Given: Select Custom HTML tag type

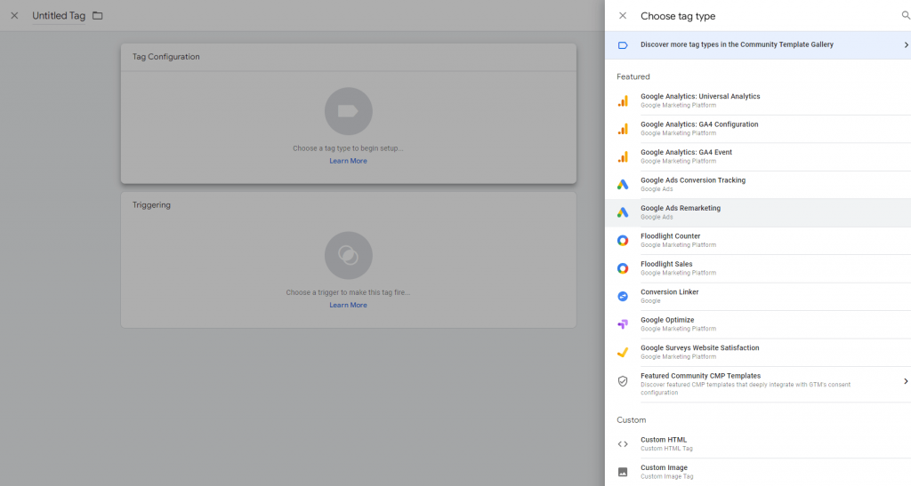Looking at the screenshot, I should (758, 443).
